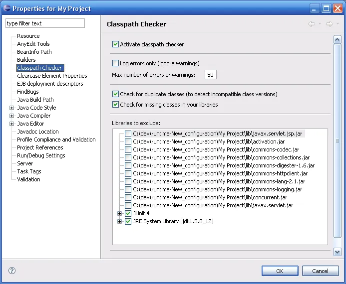Image resolution: width=346 pixels, height=284 pixels.
Task: Open Run/Debug Settings page
Action: click(x=41, y=155)
